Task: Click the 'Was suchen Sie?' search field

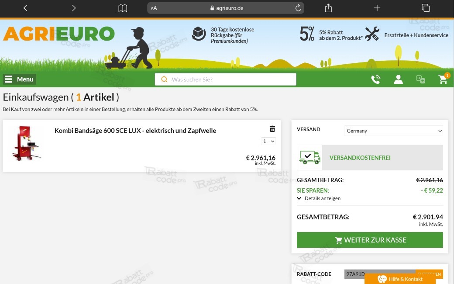Action: [x=225, y=80]
